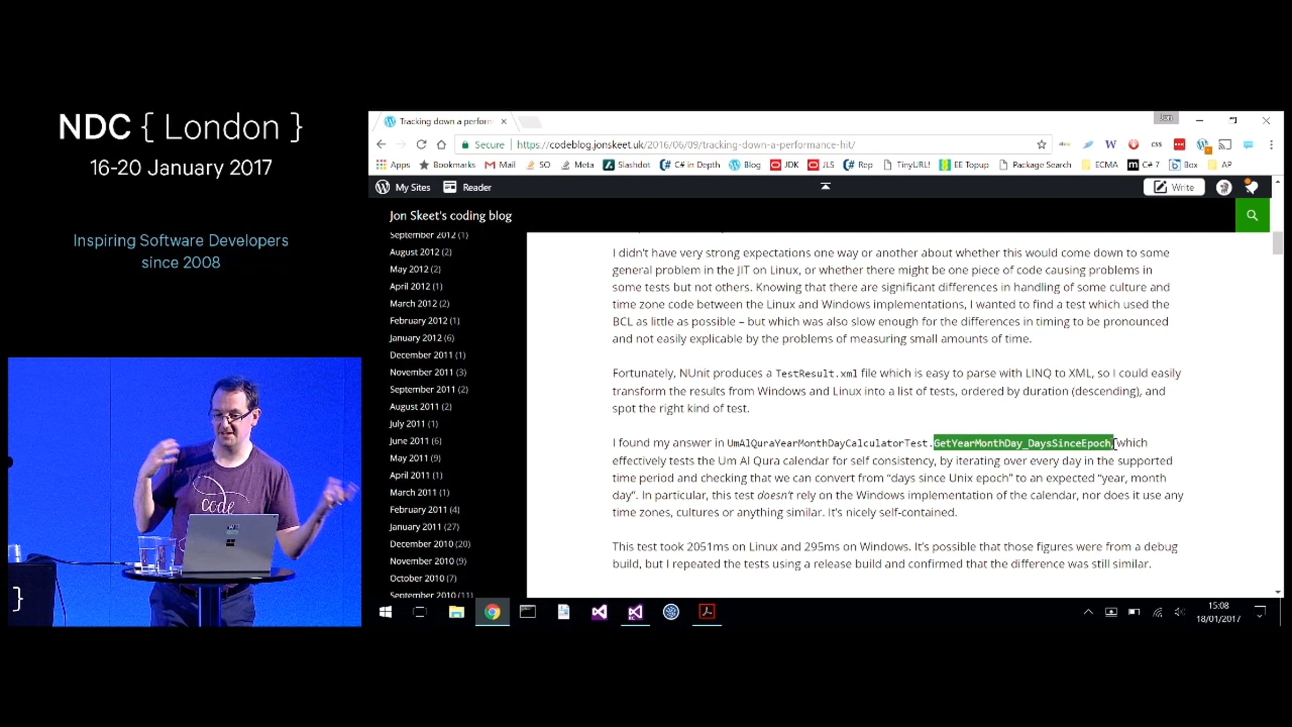Open File Explorer from the taskbar

(x=457, y=612)
